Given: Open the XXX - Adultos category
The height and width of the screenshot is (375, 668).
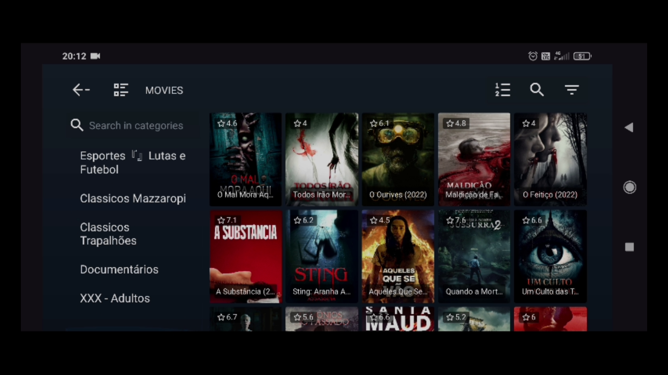Looking at the screenshot, I should 115,298.
